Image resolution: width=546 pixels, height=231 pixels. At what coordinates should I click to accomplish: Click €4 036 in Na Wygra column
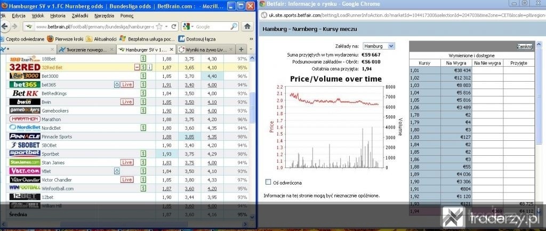[456, 174]
